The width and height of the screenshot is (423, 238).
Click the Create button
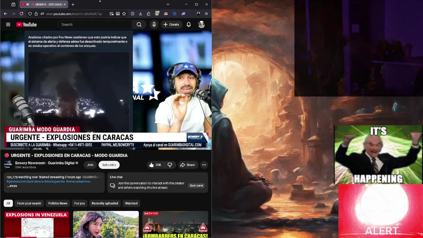171,24
